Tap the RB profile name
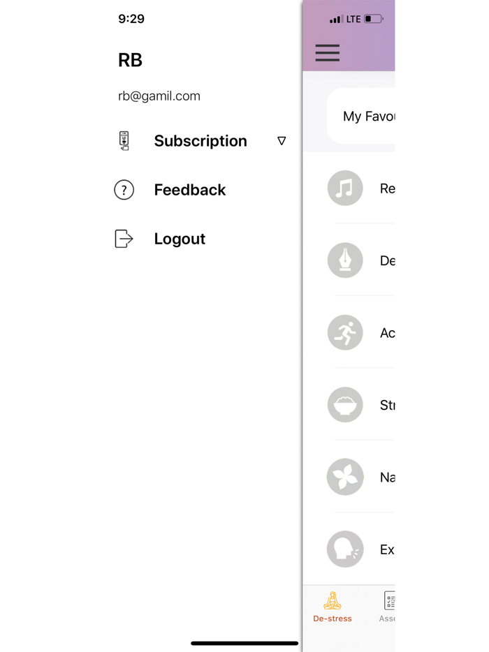This screenshot has height=652, width=489. point(131,60)
